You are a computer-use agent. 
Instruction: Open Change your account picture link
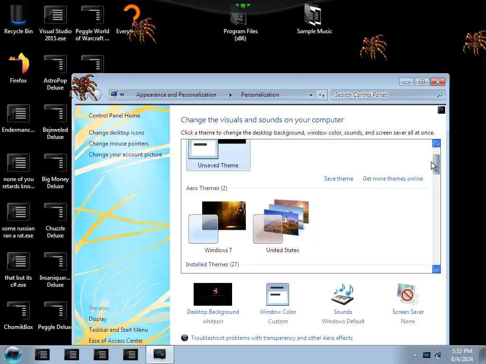tap(125, 155)
